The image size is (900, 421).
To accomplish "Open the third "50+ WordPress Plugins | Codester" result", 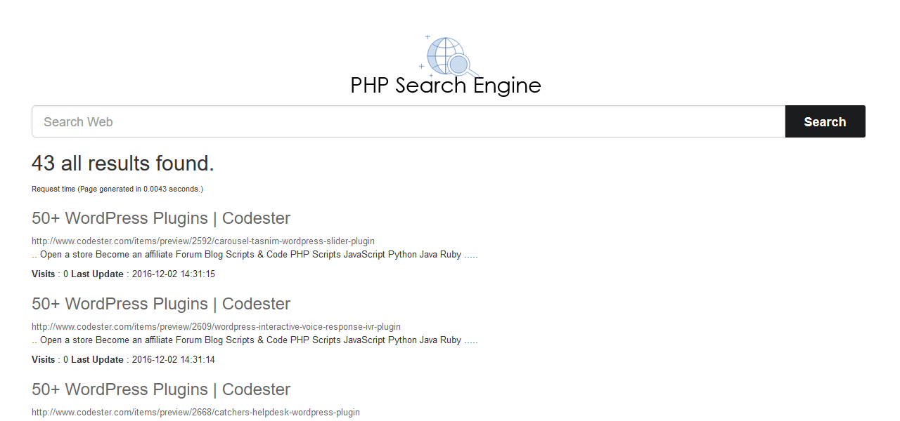I will pos(160,389).
